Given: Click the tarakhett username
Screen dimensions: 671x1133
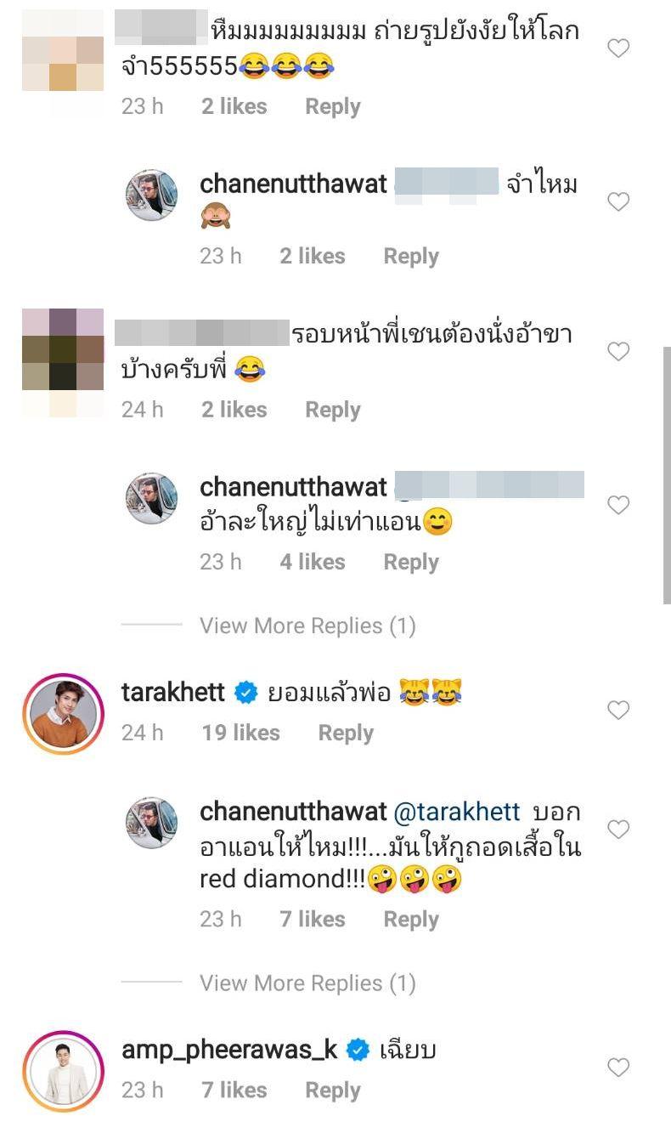Looking at the screenshot, I should point(173,693).
